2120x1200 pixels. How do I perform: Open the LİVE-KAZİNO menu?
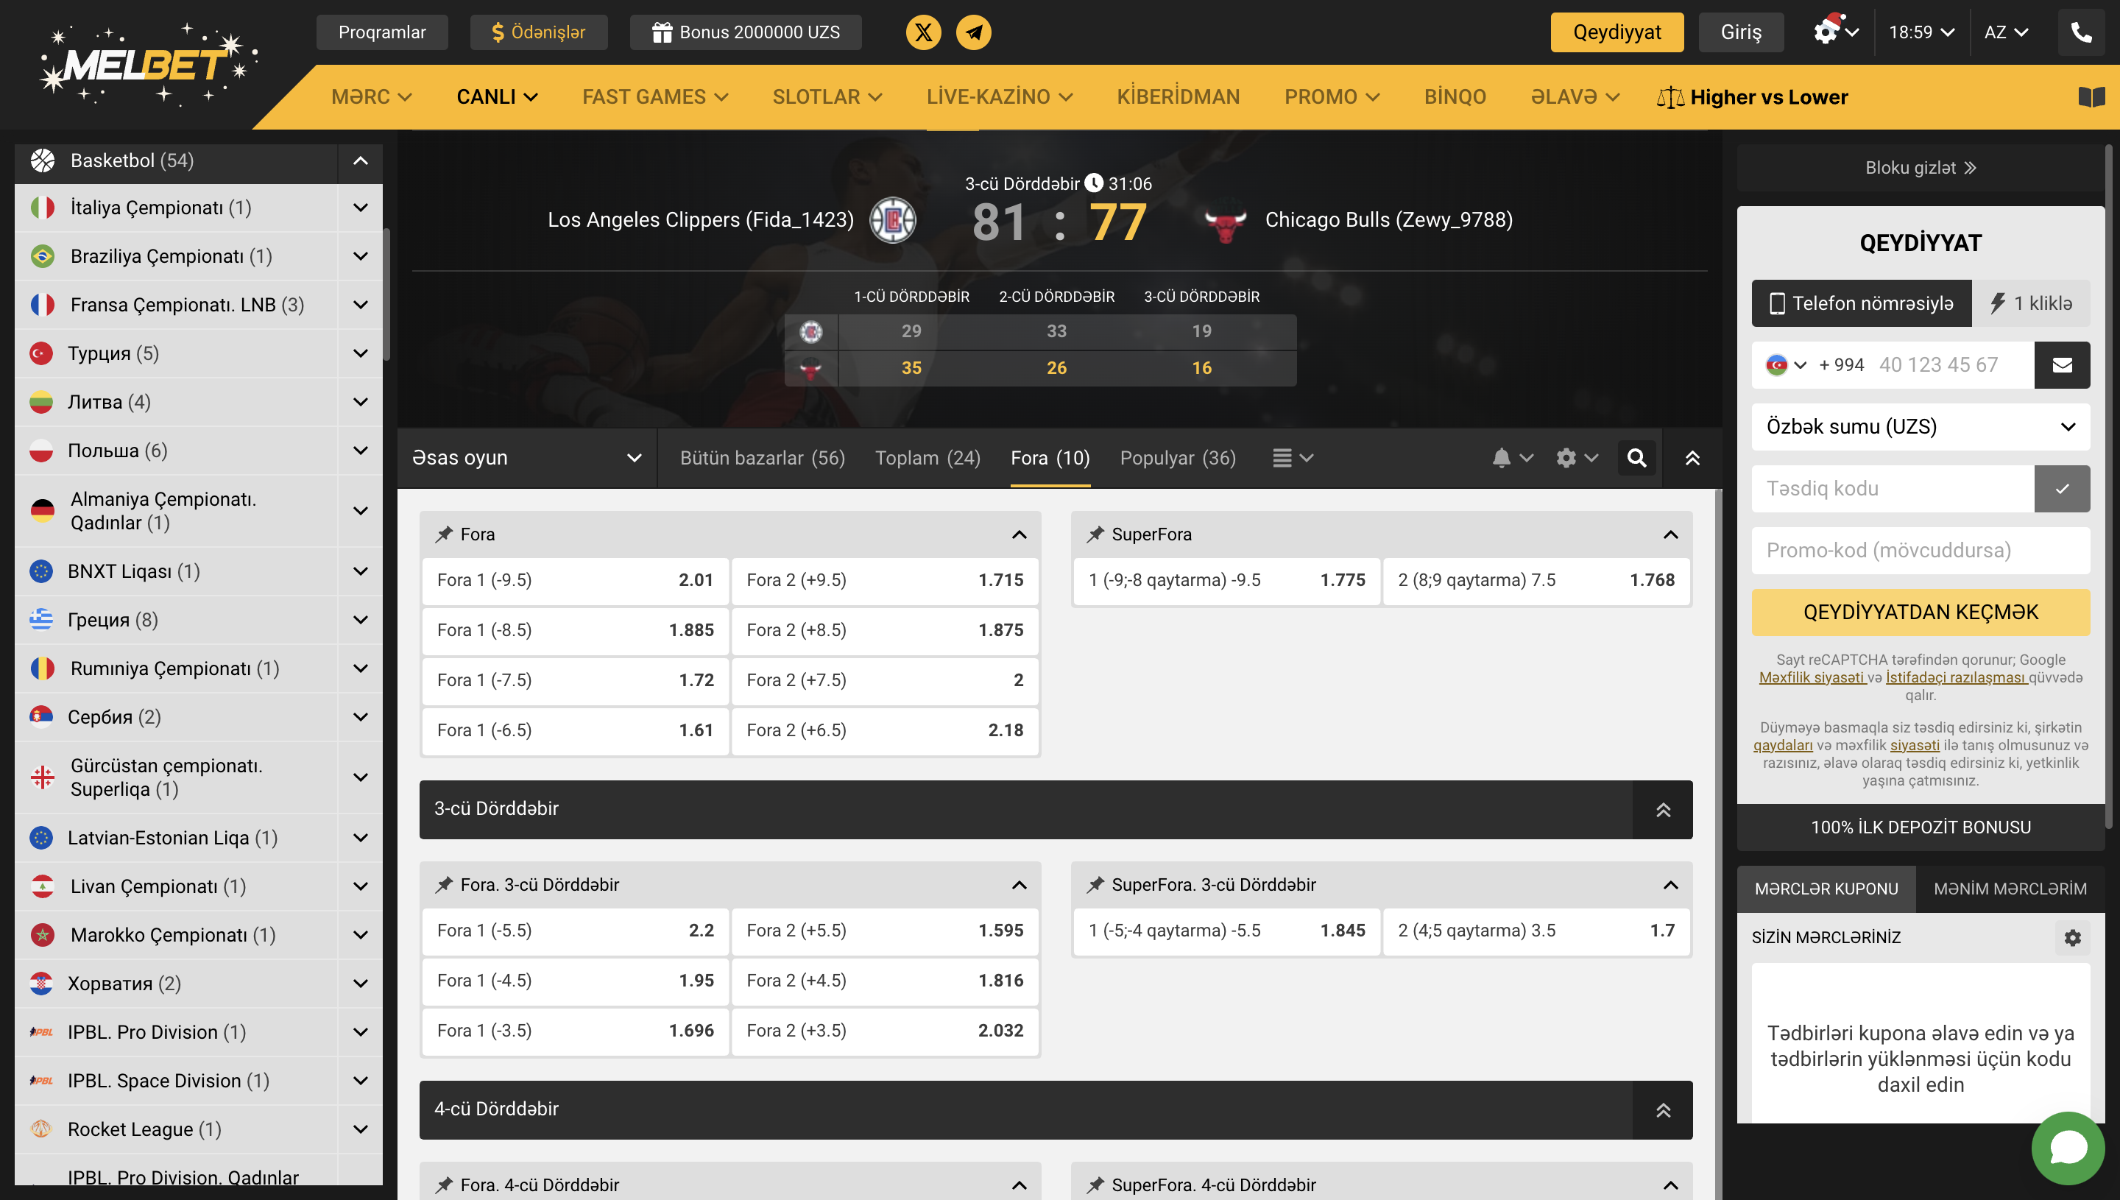(x=999, y=97)
